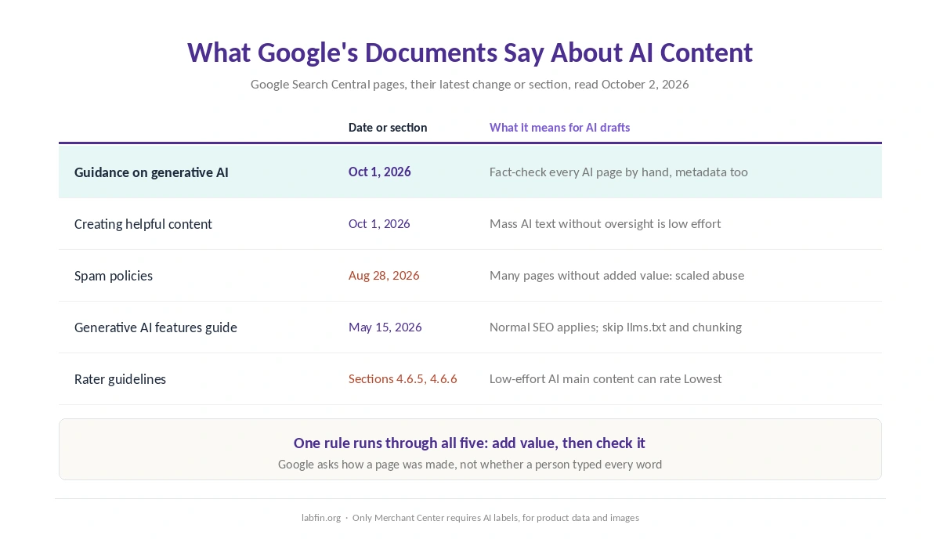The height and width of the screenshot is (539, 940).
Task: Click the 'Oct 1, 2026' date beside Creating helpful content
Action: click(x=379, y=223)
